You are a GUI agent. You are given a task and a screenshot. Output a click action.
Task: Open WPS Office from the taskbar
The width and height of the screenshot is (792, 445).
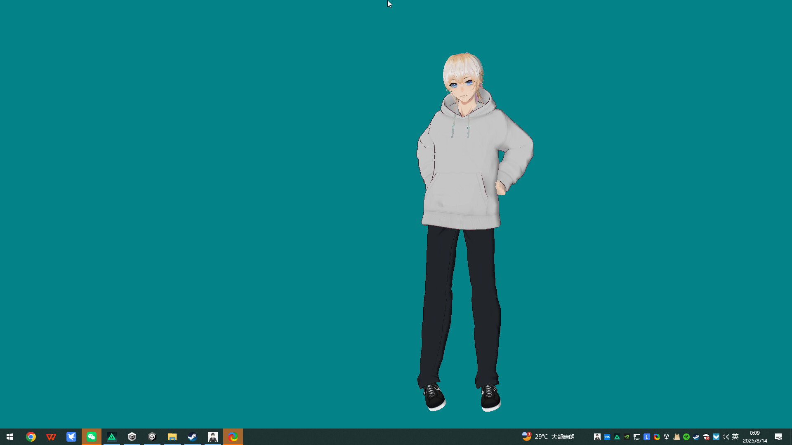[51, 436]
